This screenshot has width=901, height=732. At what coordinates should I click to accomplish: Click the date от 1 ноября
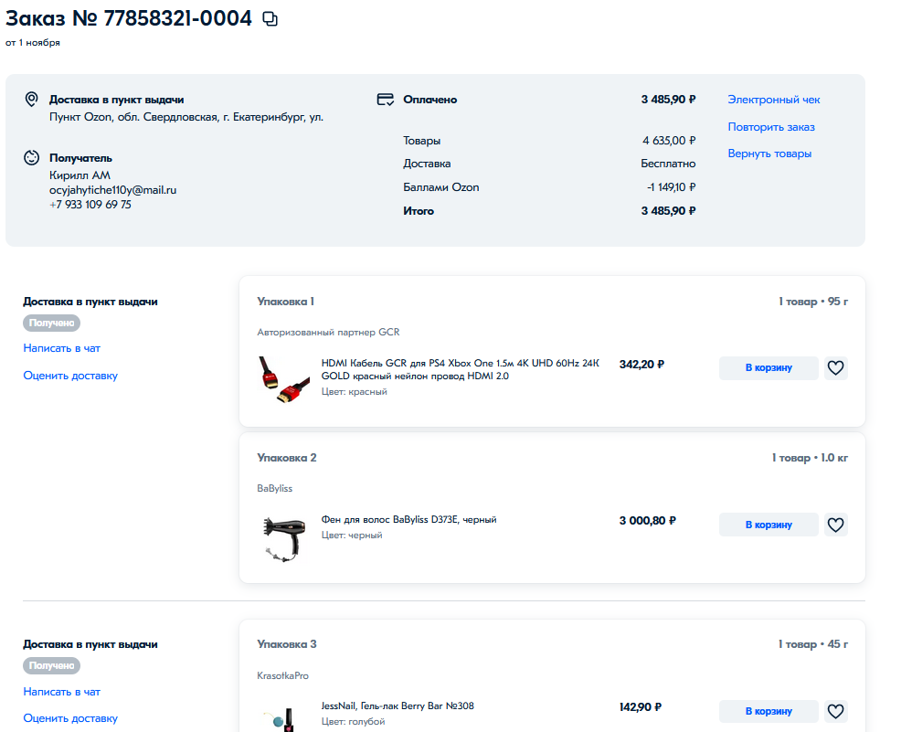33,43
